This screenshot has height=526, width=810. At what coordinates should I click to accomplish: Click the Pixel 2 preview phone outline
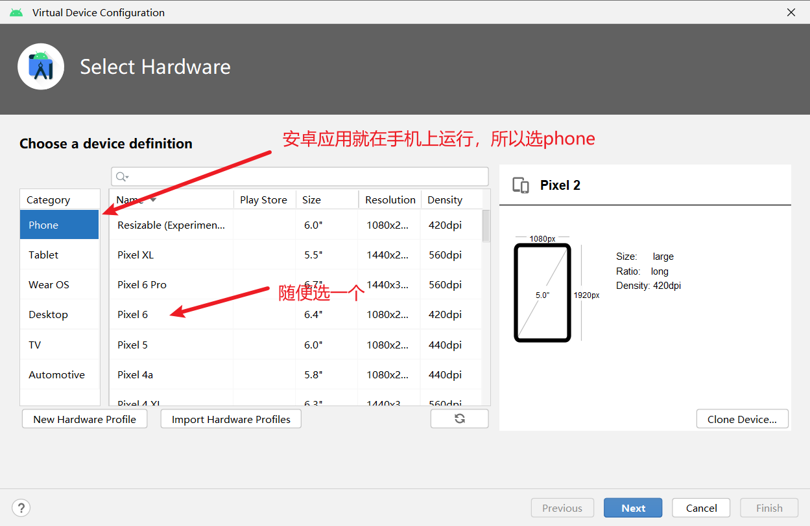(542, 292)
